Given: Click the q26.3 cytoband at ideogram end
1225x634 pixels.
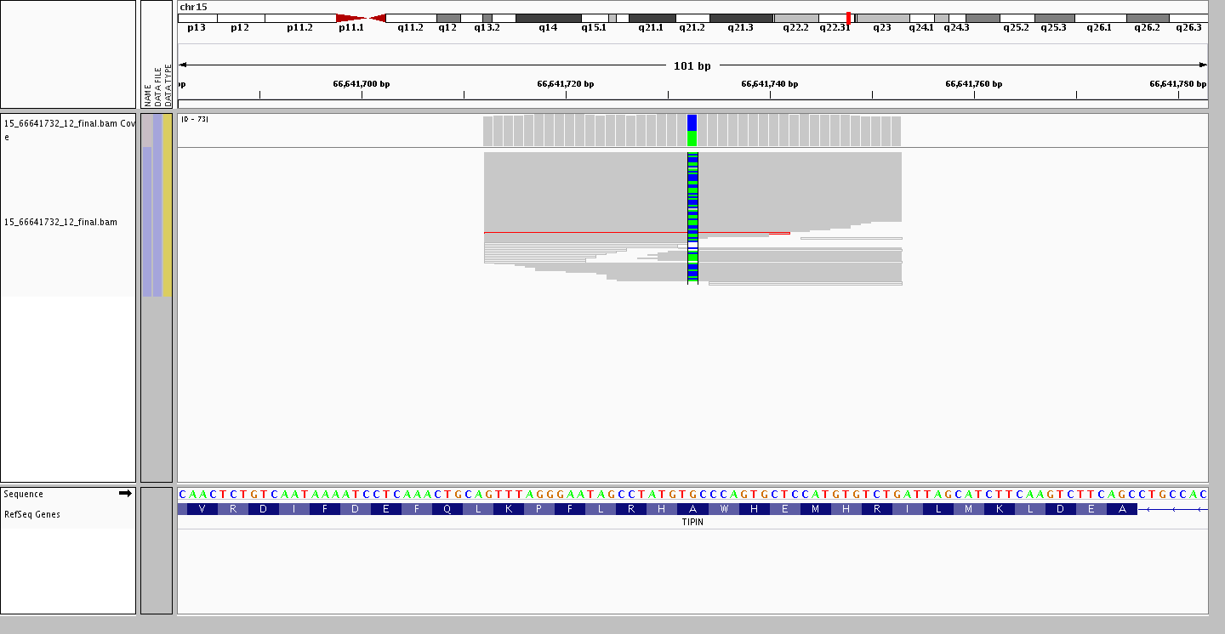Looking at the screenshot, I should 1188,18.
